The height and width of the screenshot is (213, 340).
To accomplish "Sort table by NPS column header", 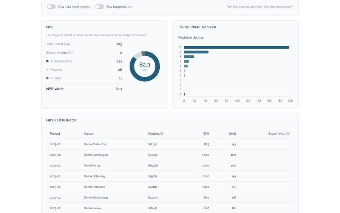I will 206,134.
